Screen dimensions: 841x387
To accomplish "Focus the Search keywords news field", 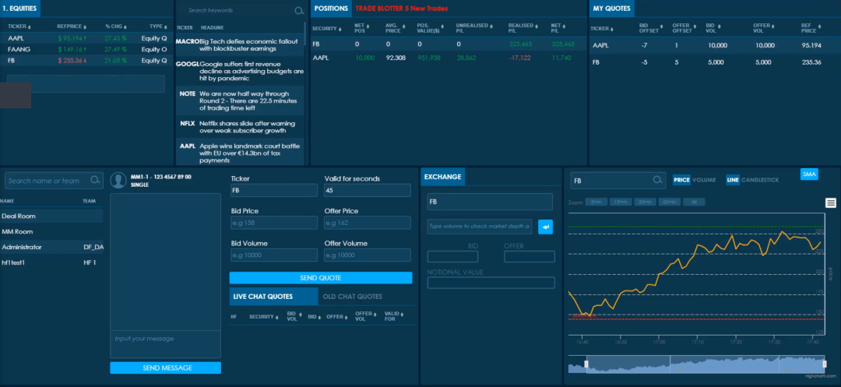I will [240, 10].
